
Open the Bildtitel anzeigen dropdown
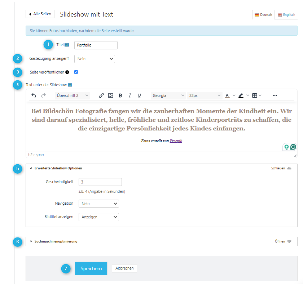tap(99, 217)
